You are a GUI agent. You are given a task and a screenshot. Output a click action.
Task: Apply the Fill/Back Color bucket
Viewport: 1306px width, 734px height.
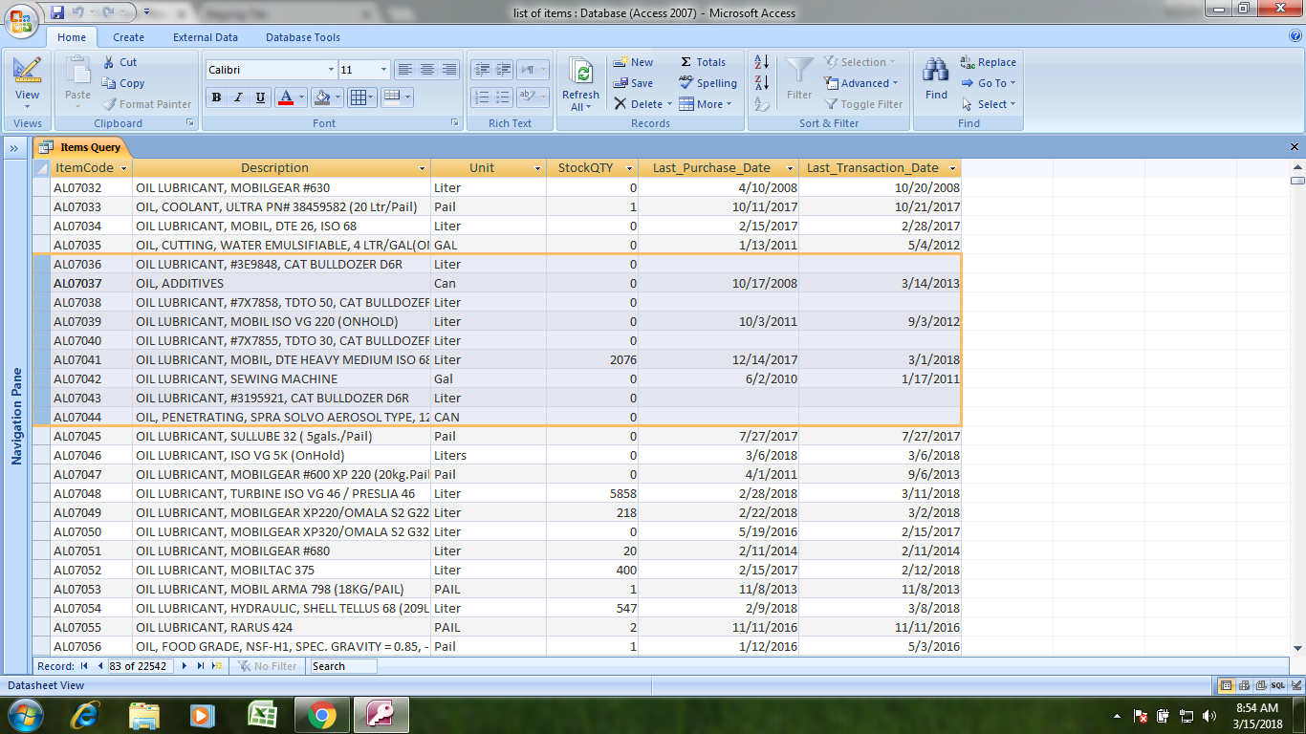pos(322,97)
